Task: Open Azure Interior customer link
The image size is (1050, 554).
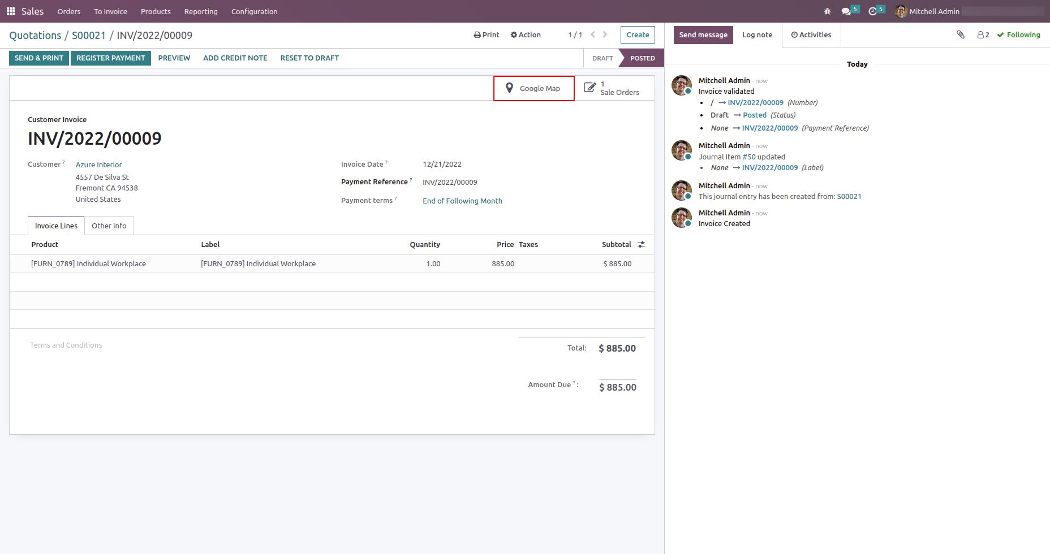Action: [x=99, y=165]
